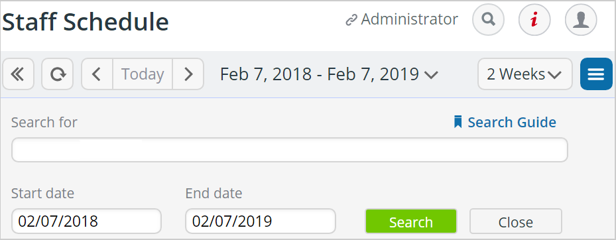616x240 pixels.
Task: Click the End date field
Action: tap(261, 221)
